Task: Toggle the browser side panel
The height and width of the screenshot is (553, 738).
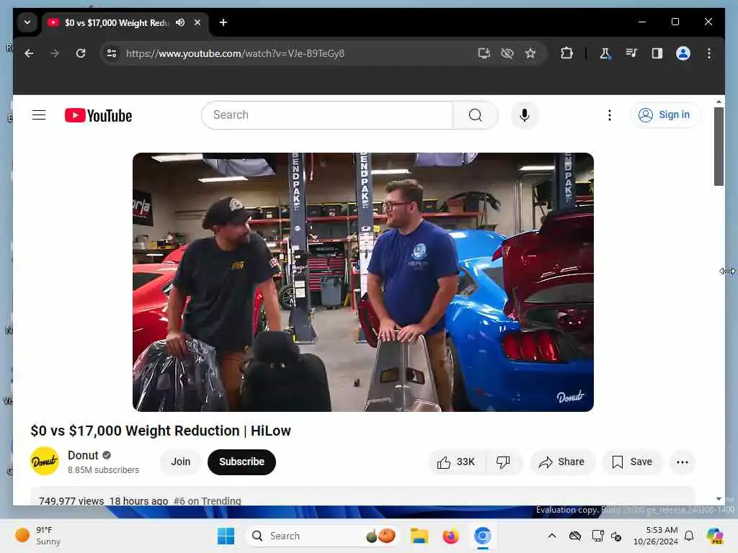Action: [x=657, y=53]
